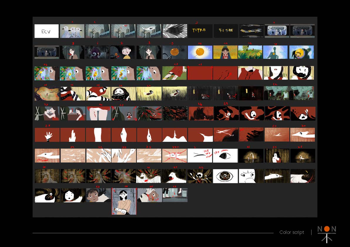
Task: Click the frame with red arrows around rectangle
Action: point(174,155)
